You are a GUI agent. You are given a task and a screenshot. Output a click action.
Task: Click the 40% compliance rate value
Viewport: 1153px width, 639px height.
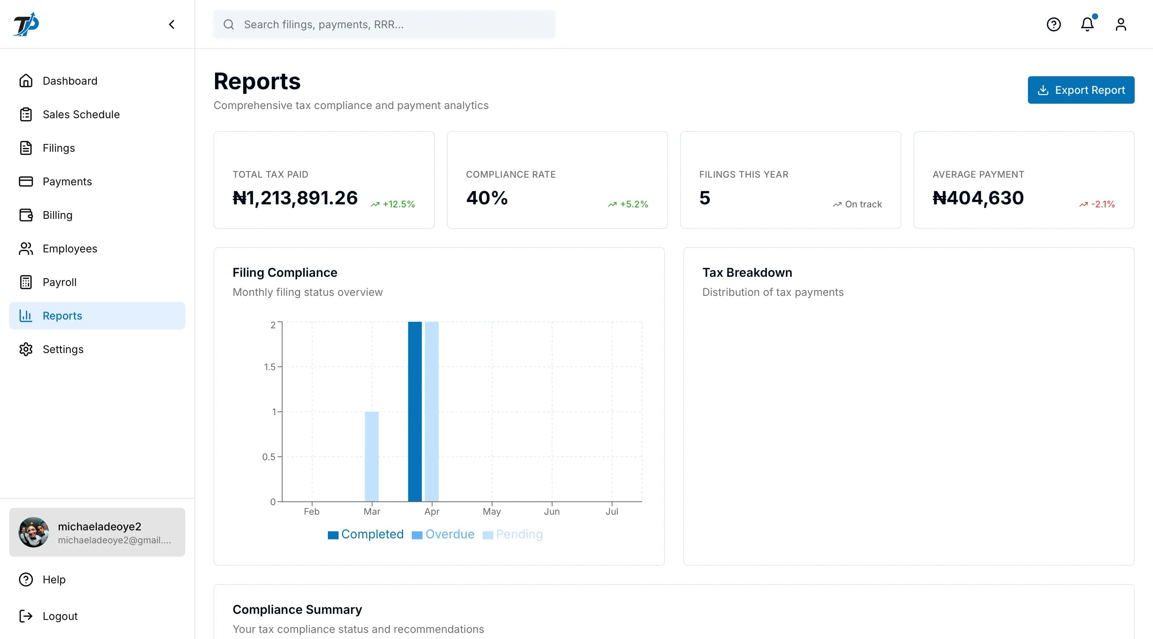[x=487, y=198]
